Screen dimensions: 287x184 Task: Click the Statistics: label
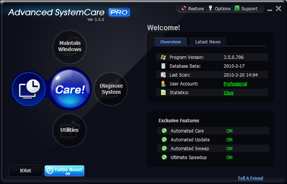179,92
